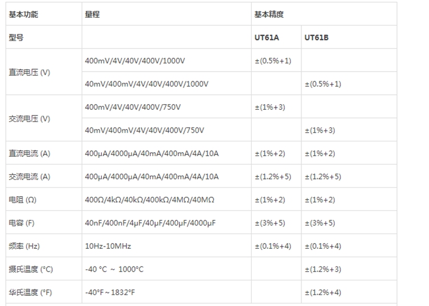The height and width of the screenshot is (306, 429).
Task: Click the 摄氏温度 (°C) row label
Action: coord(31,269)
